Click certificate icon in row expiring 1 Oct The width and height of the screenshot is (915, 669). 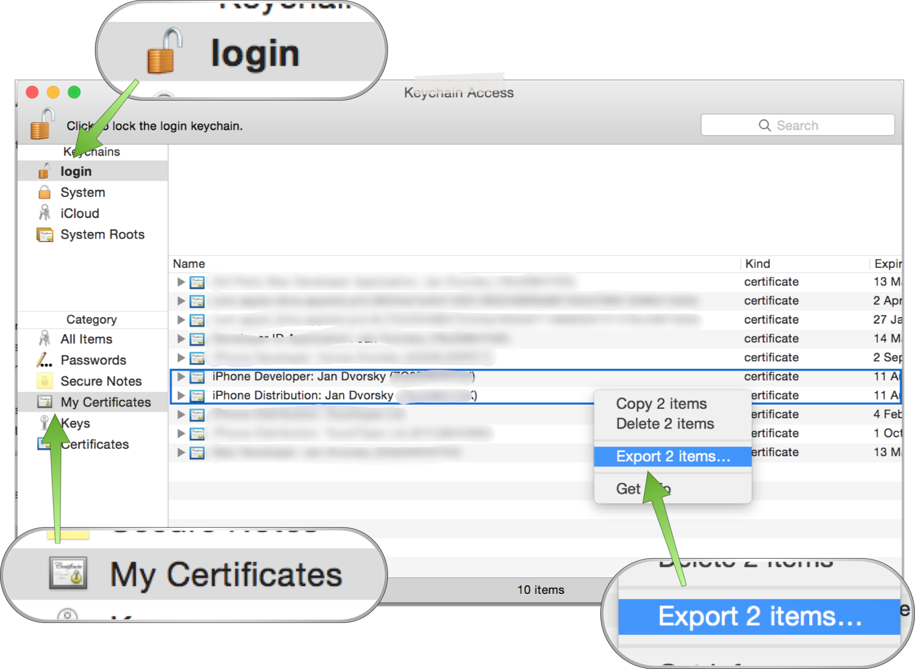[x=197, y=434]
